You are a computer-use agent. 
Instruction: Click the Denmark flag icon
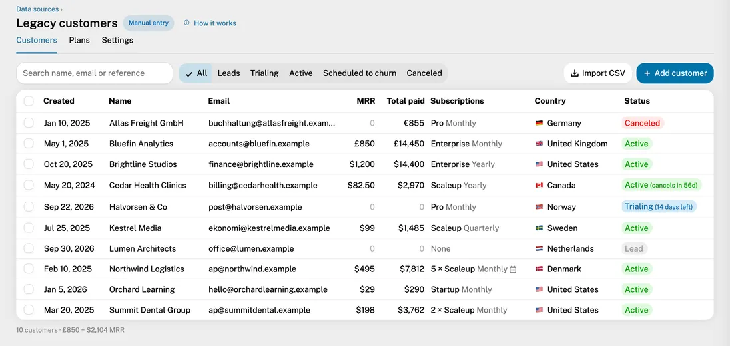[539, 269]
